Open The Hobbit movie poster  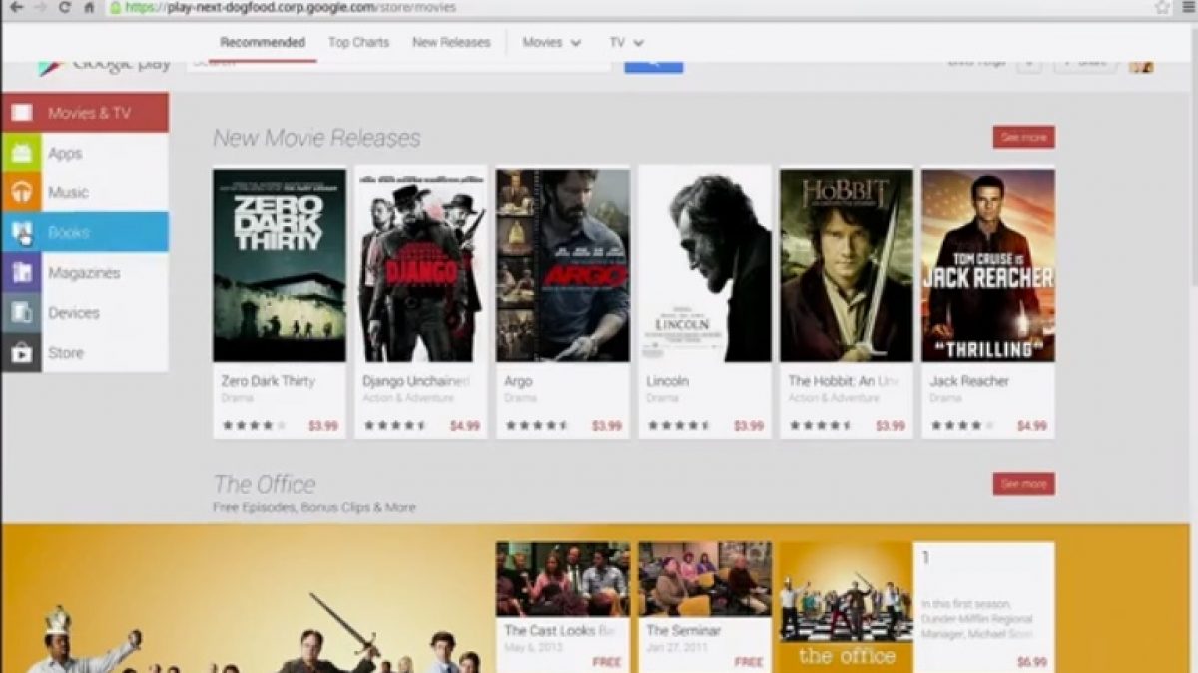(x=847, y=265)
